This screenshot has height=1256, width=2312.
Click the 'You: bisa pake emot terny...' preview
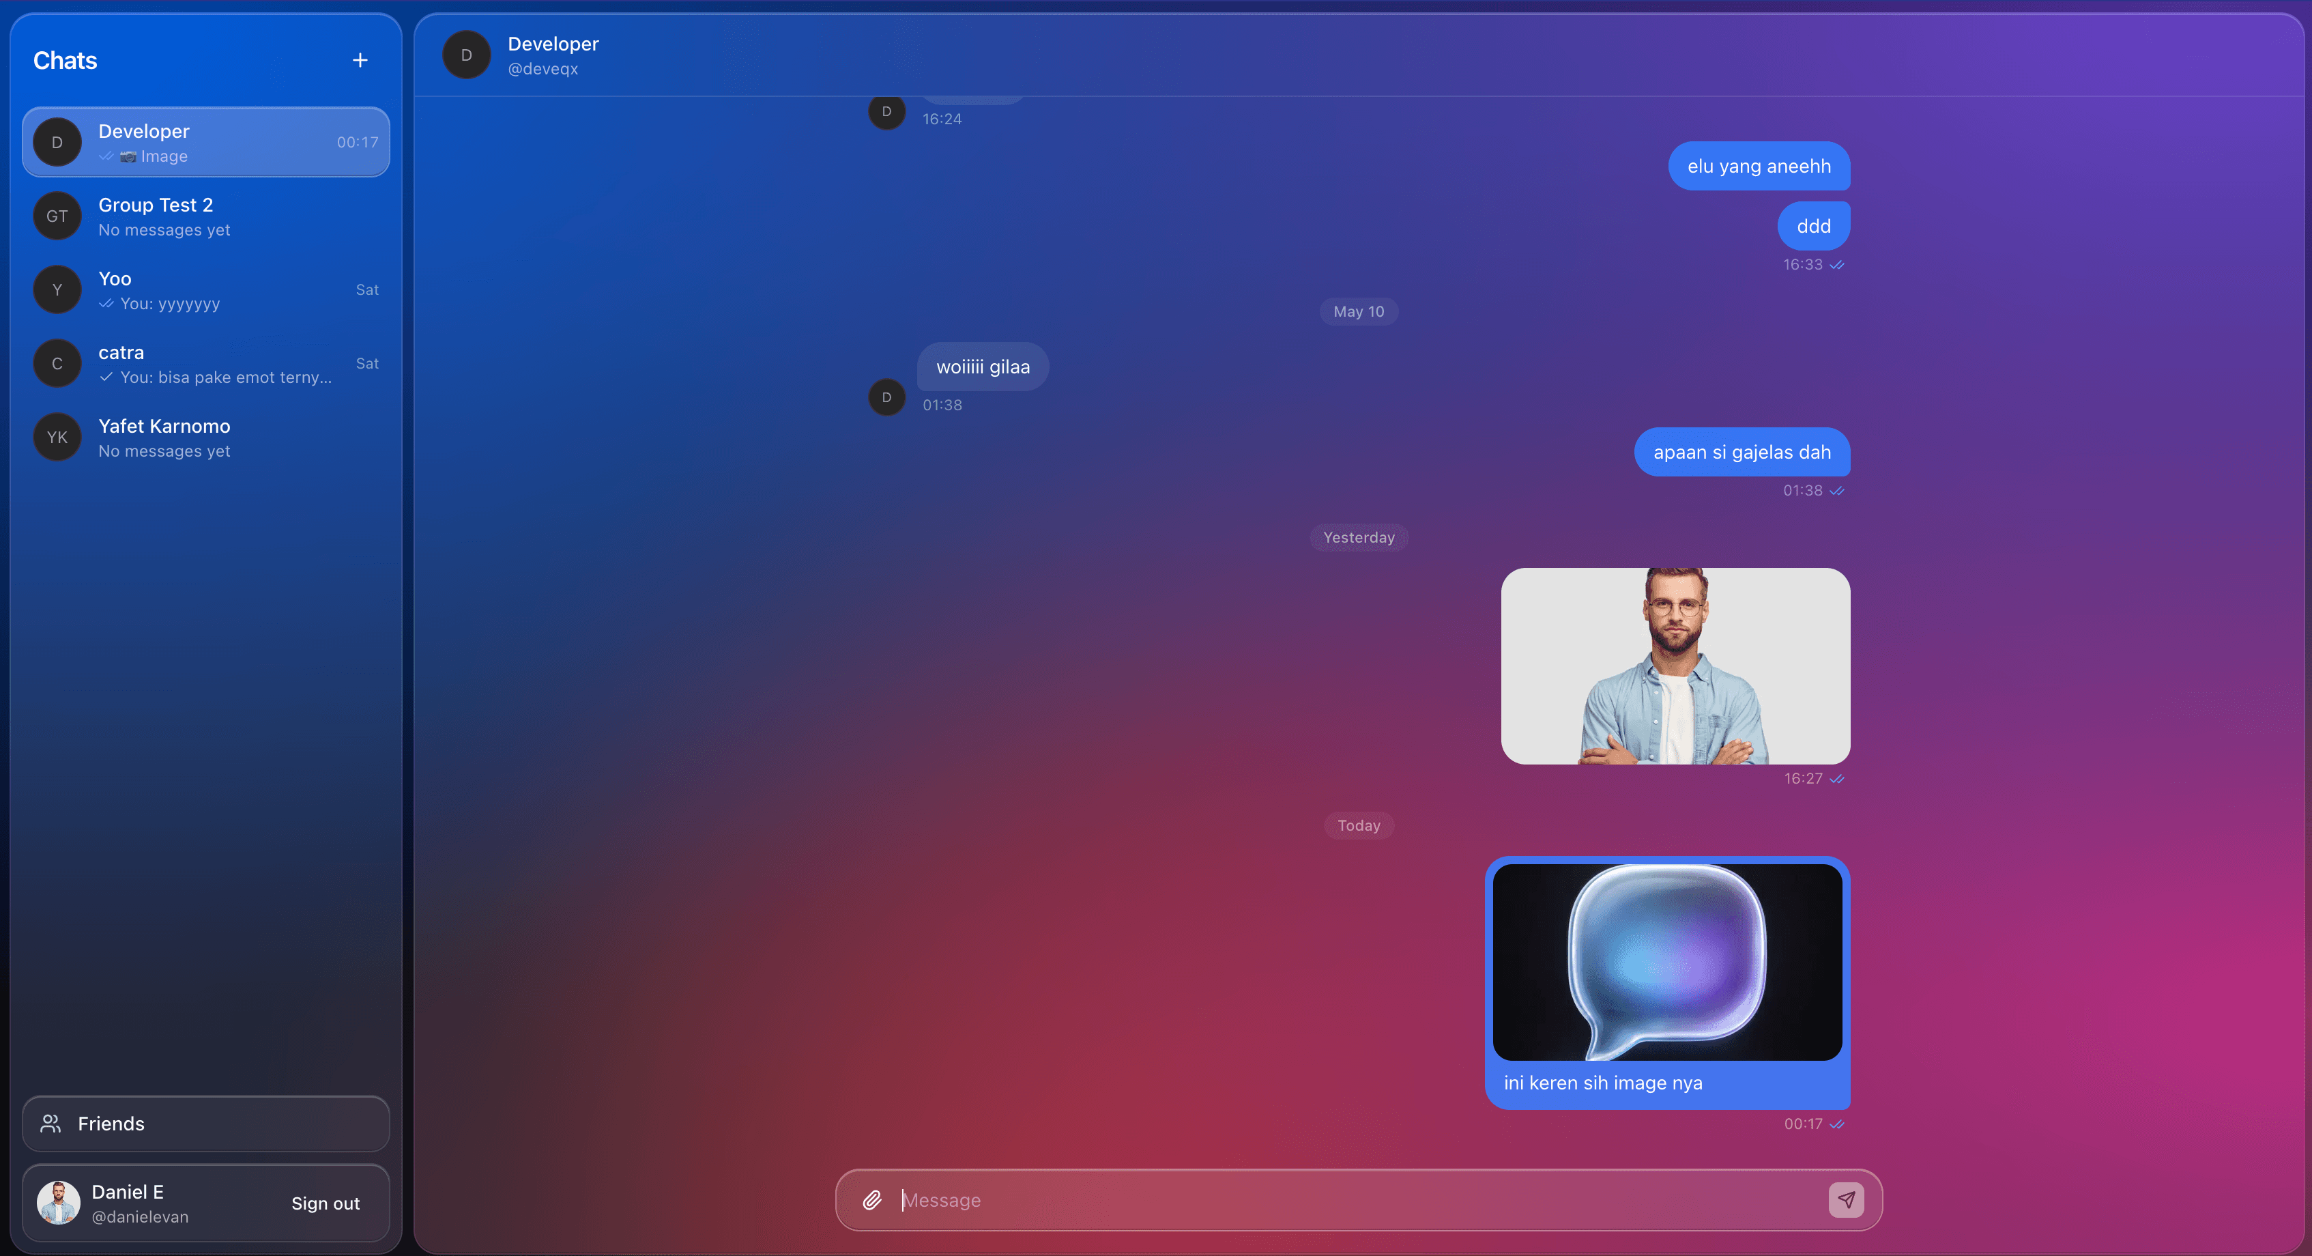point(226,377)
